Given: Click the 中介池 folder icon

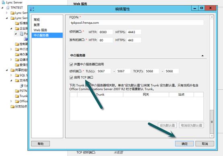Looking at the screenshot, I should (17, 49).
